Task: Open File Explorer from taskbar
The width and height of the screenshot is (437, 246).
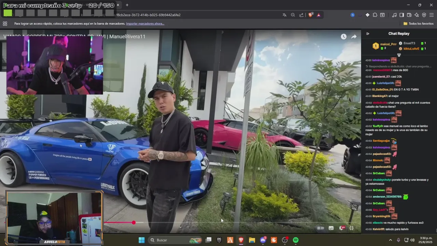Action: point(252,240)
